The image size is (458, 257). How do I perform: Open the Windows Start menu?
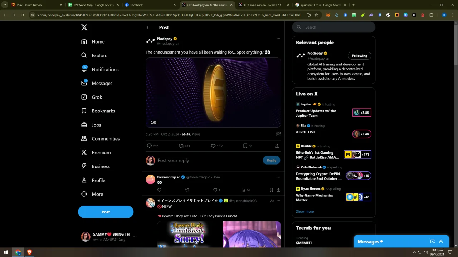click(x=6, y=252)
